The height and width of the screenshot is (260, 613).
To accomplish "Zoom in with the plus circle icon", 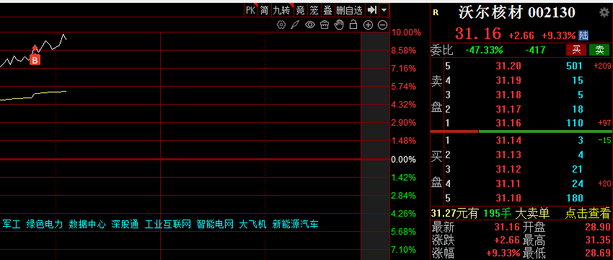I will tap(368, 25).
